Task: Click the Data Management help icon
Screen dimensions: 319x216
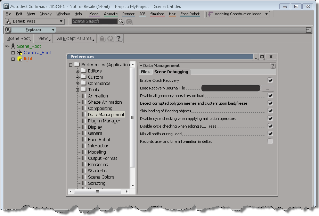Action: 273,66
